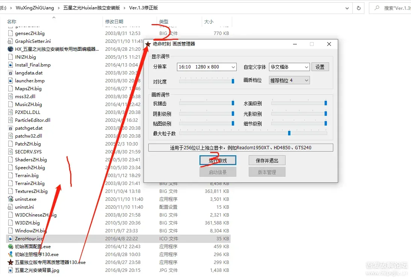411x279 pixels.
Task: Select the INIZH.big file icon
Action: coord(11,57)
